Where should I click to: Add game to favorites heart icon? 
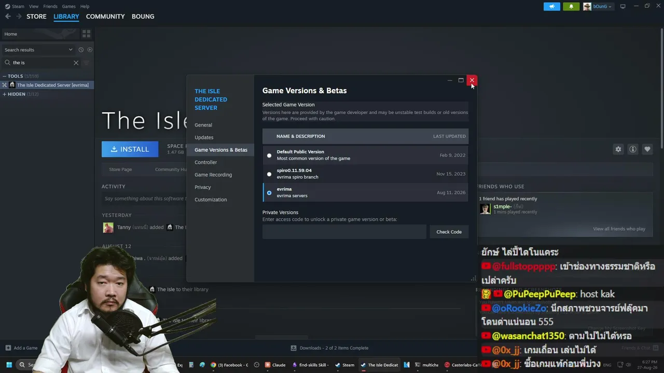[x=647, y=149]
